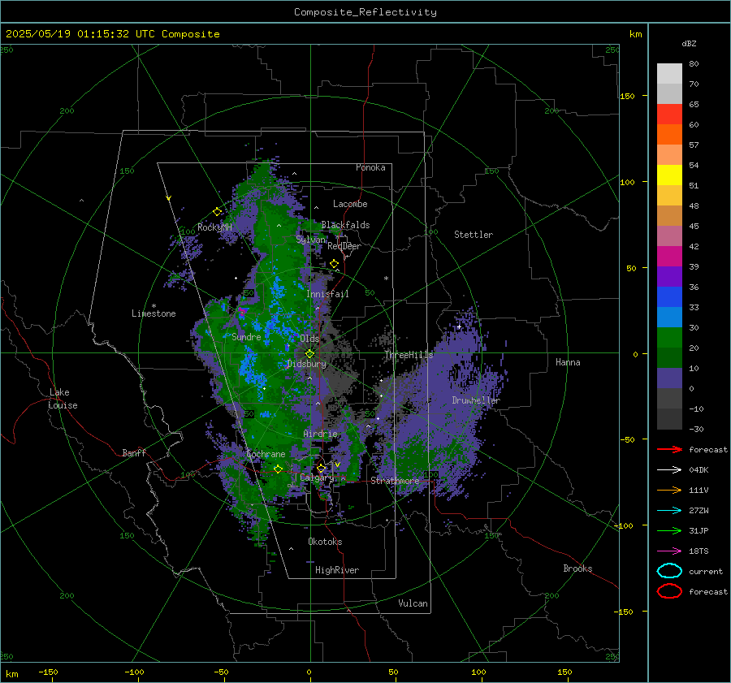731x683 pixels.
Task: Click the Airdrie city label
Action: [320, 434]
